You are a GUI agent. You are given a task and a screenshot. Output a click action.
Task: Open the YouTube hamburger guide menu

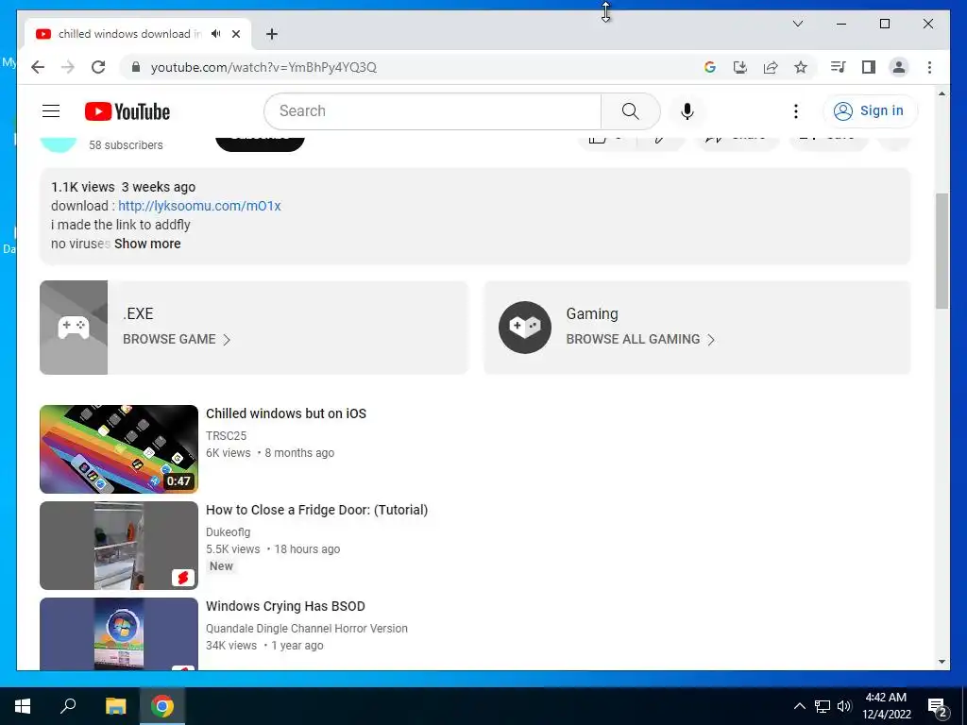click(x=51, y=111)
